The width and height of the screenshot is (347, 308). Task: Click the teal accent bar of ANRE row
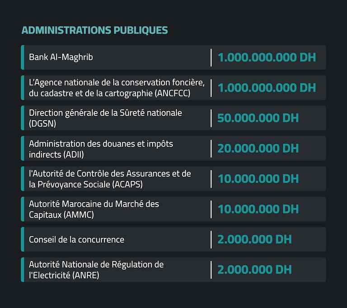click(23, 270)
